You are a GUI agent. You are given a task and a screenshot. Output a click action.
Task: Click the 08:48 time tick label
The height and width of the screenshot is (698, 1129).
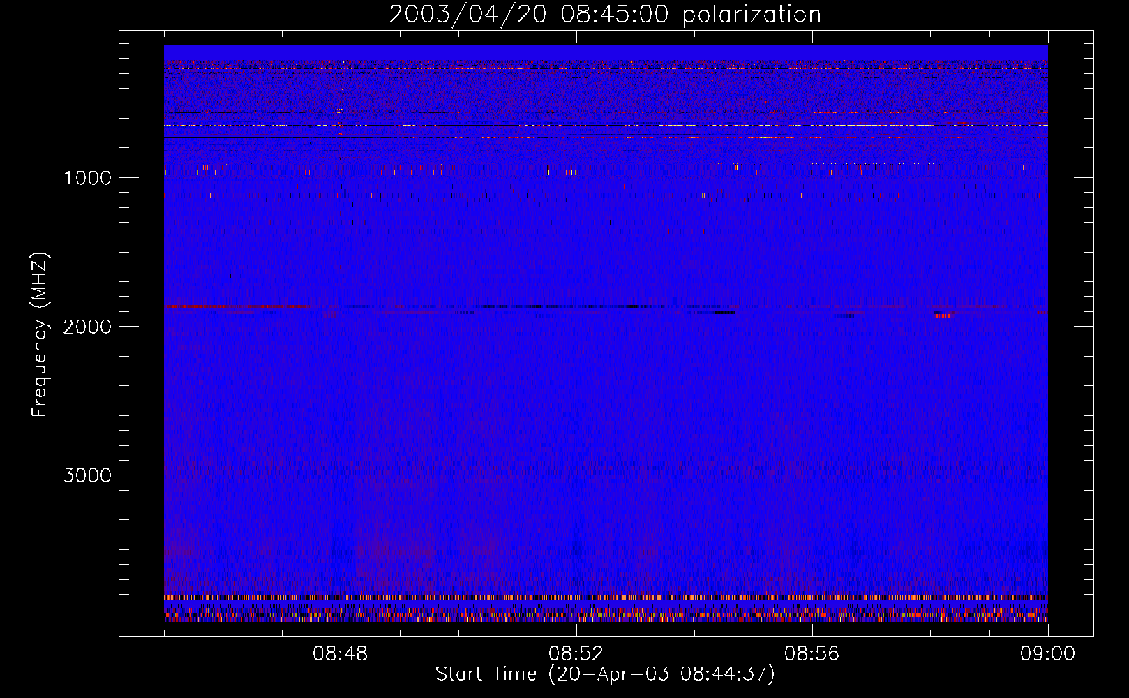tap(341, 654)
